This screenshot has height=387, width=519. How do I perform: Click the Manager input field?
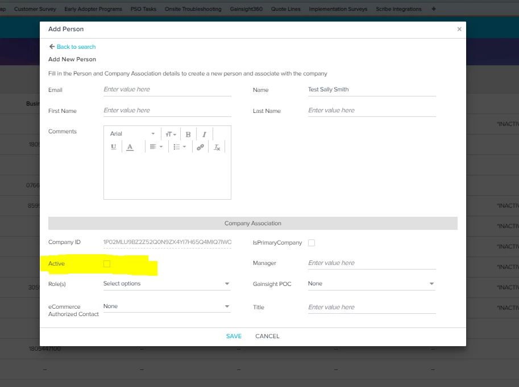tap(372, 263)
